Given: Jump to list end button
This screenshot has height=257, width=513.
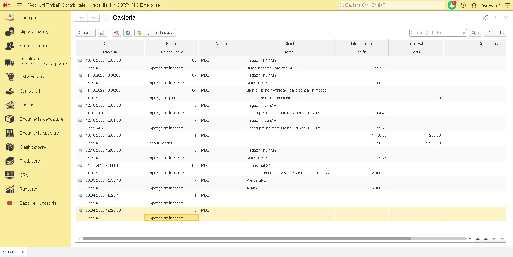Looking at the screenshot, I should [x=502, y=239].
